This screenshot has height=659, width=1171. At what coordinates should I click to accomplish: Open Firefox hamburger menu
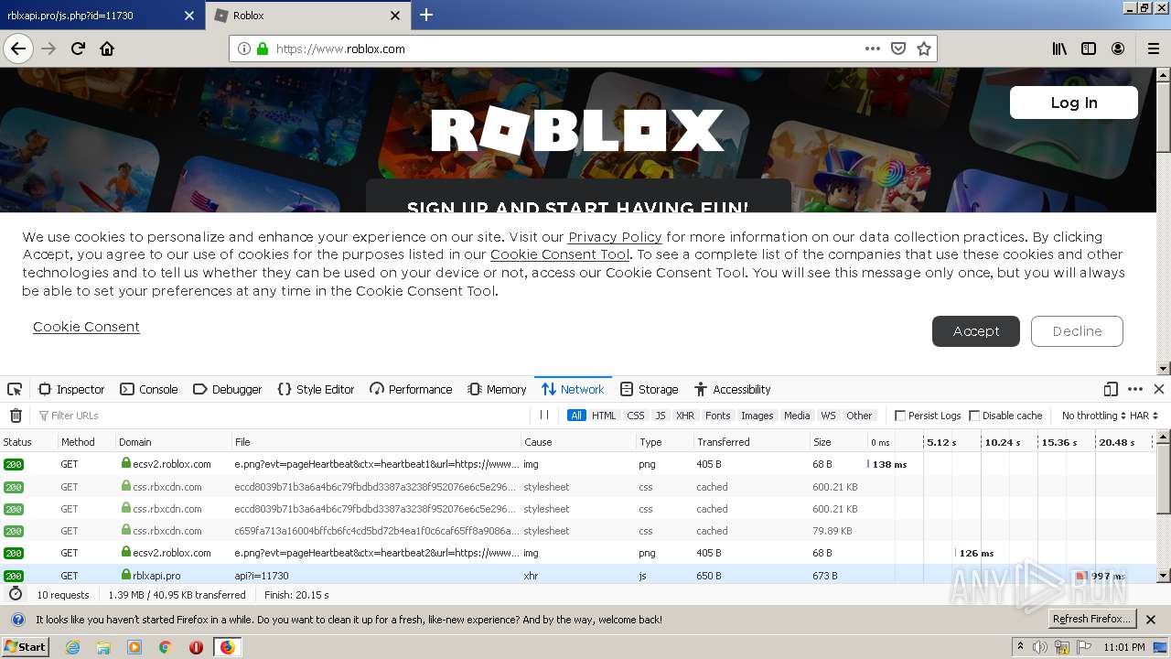pos(1153,49)
